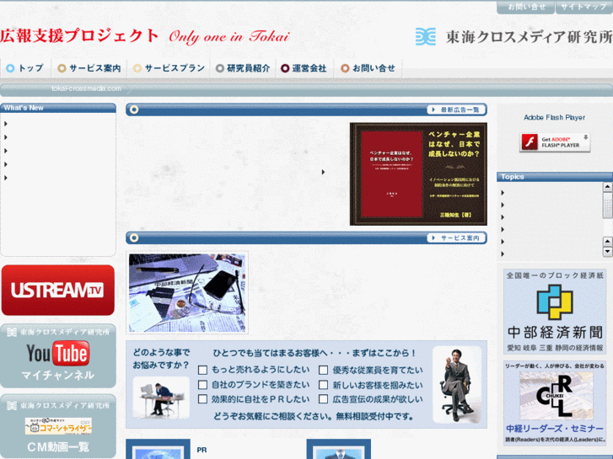
Task: Open the USTREAM.TV banner
Action: pos(58,291)
